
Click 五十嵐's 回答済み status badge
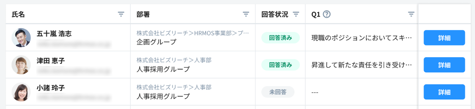[x=280, y=38]
